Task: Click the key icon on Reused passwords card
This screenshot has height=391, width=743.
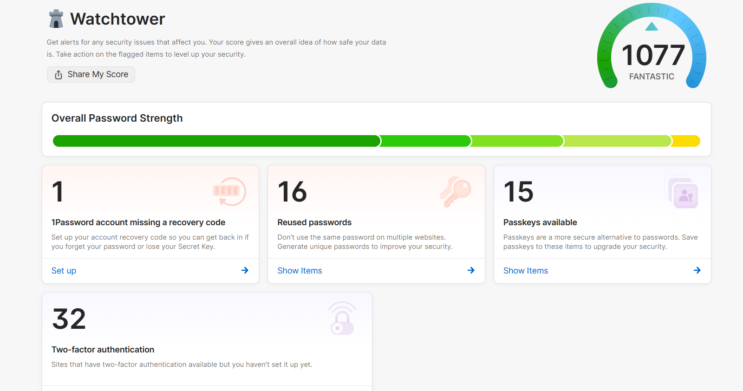Action: click(456, 191)
